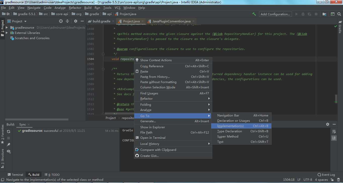Toggle the eye view icon in Build panel
Viewport: 343px width, 183px height.
point(9,151)
